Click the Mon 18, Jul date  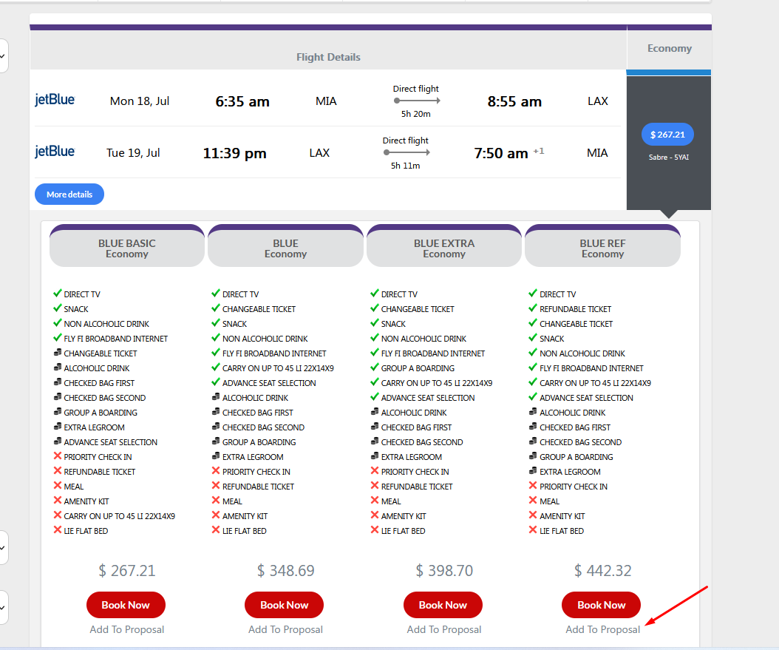[x=140, y=101]
